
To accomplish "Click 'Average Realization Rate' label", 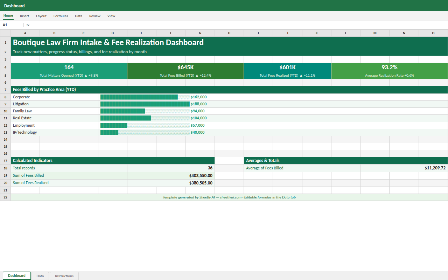I will pos(390,75).
